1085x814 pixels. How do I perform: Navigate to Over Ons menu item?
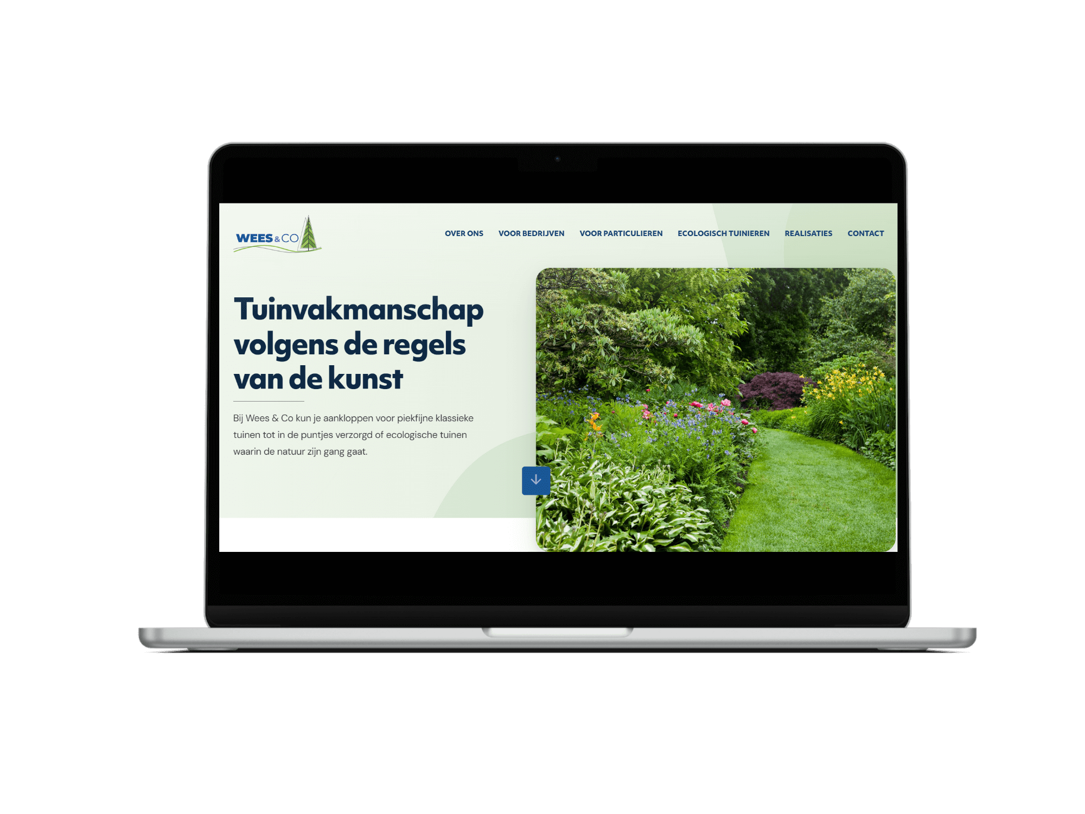(461, 233)
